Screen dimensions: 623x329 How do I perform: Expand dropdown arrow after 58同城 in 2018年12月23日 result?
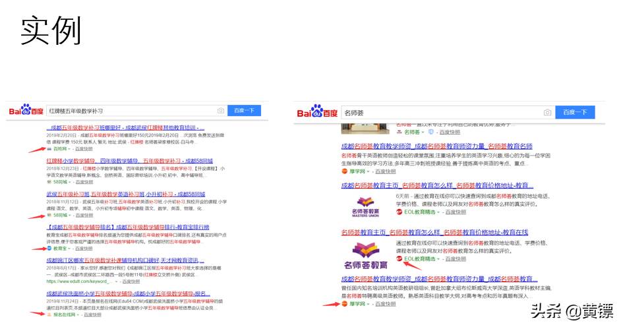(70, 182)
